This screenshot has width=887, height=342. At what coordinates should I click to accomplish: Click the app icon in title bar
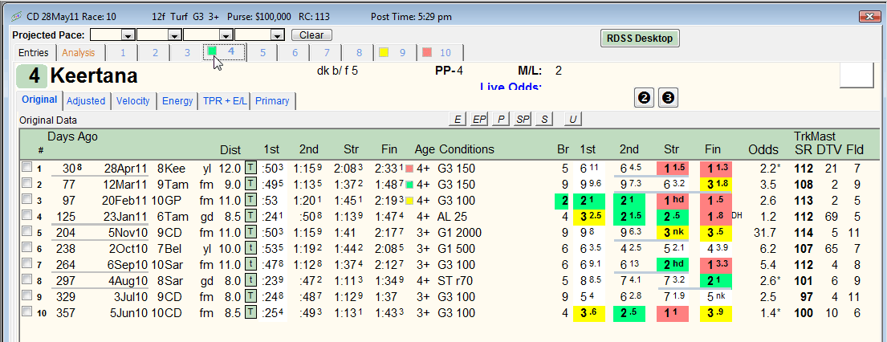(18, 16)
